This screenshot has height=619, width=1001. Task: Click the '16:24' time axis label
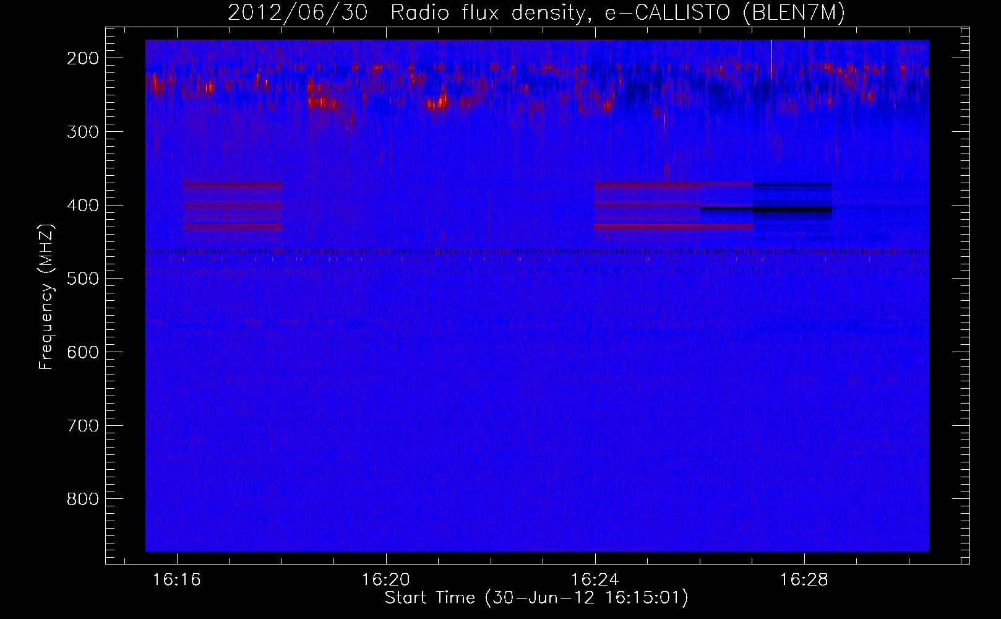(x=595, y=580)
